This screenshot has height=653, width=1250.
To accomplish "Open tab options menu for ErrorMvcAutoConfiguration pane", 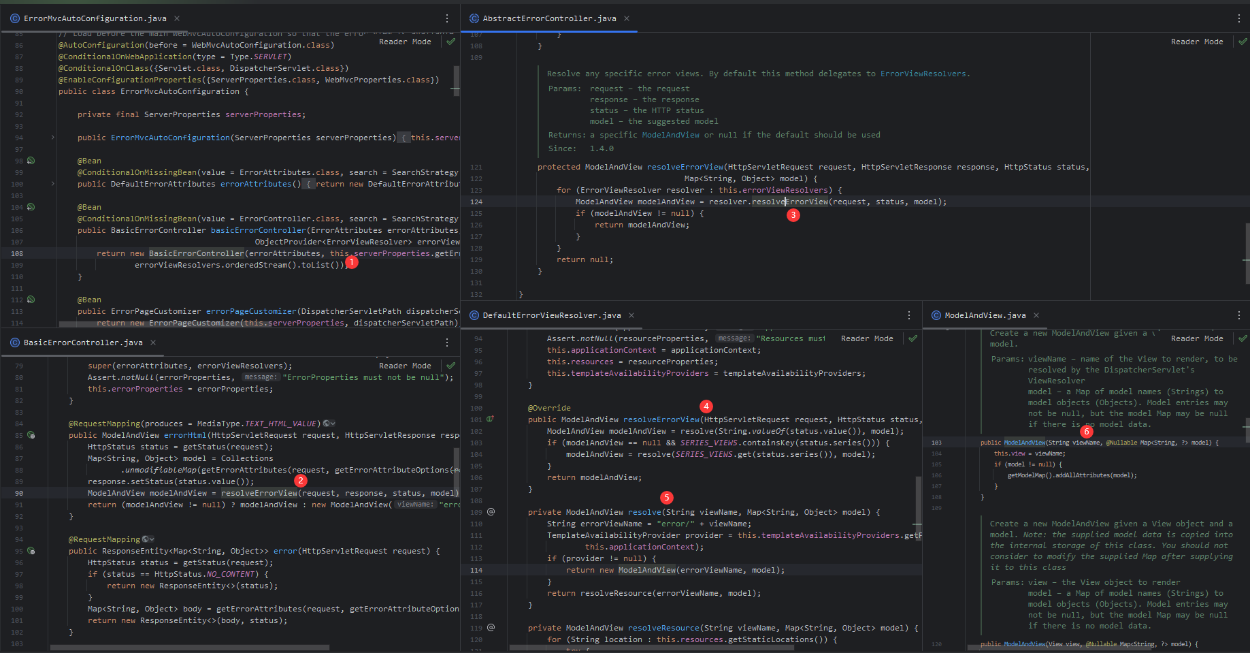I will 447,18.
